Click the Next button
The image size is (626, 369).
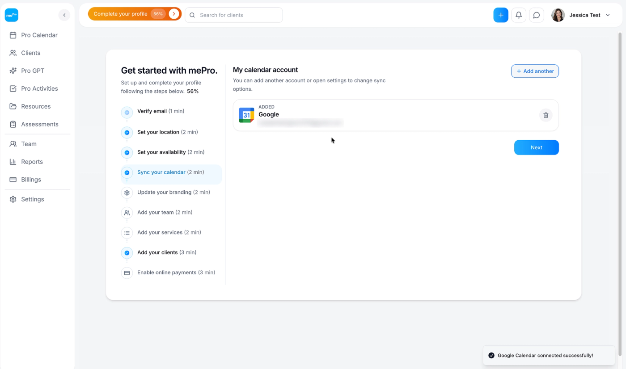[537, 147]
